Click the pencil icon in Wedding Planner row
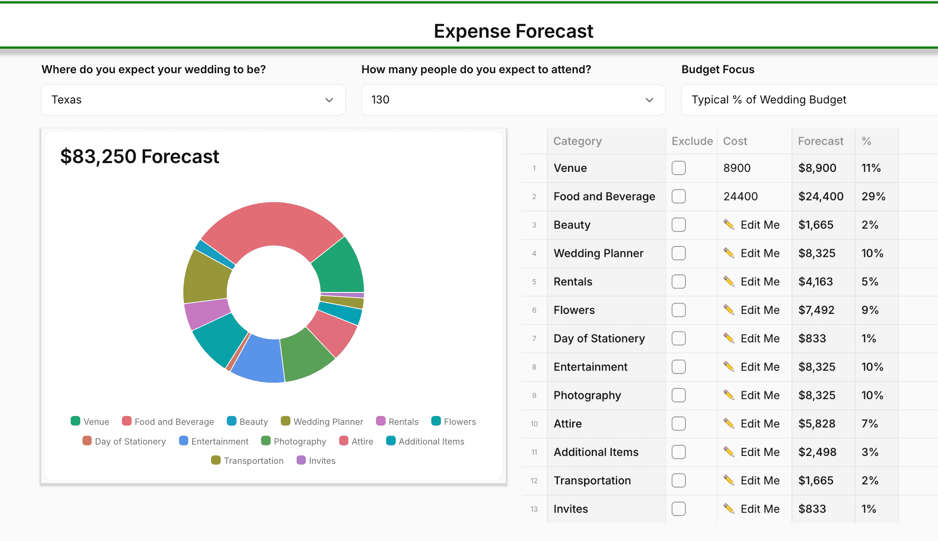The width and height of the screenshot is (938, 541). pyautogui.click(x=729, y=253)
